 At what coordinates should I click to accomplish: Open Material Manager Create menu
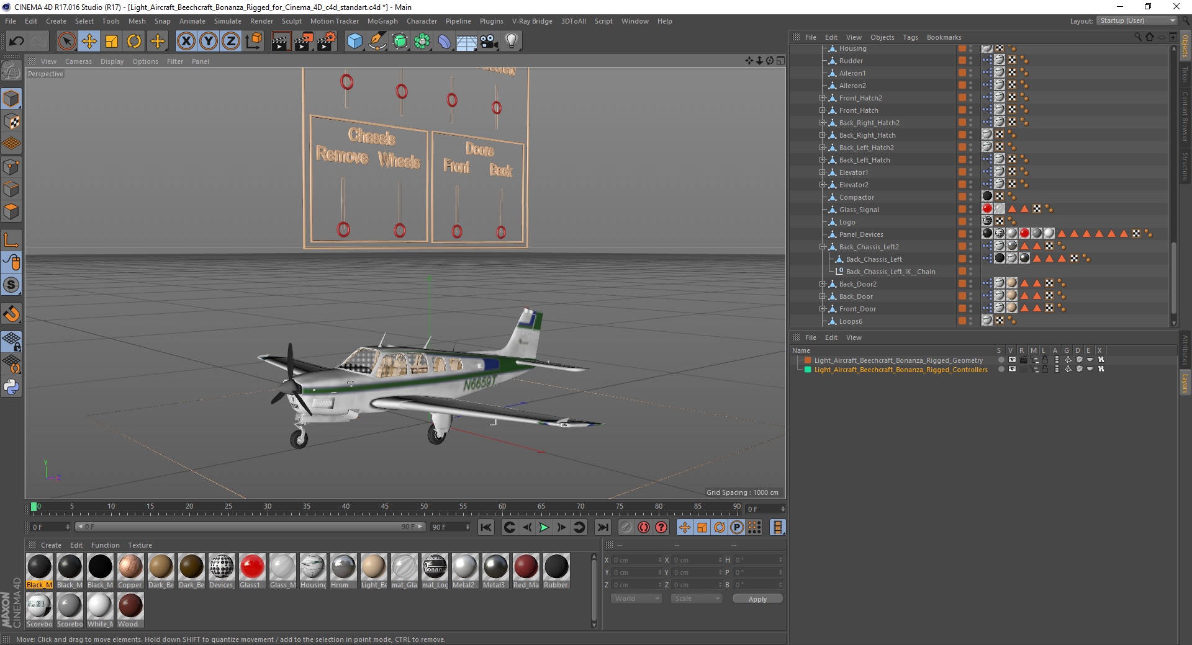coord(51,545)
